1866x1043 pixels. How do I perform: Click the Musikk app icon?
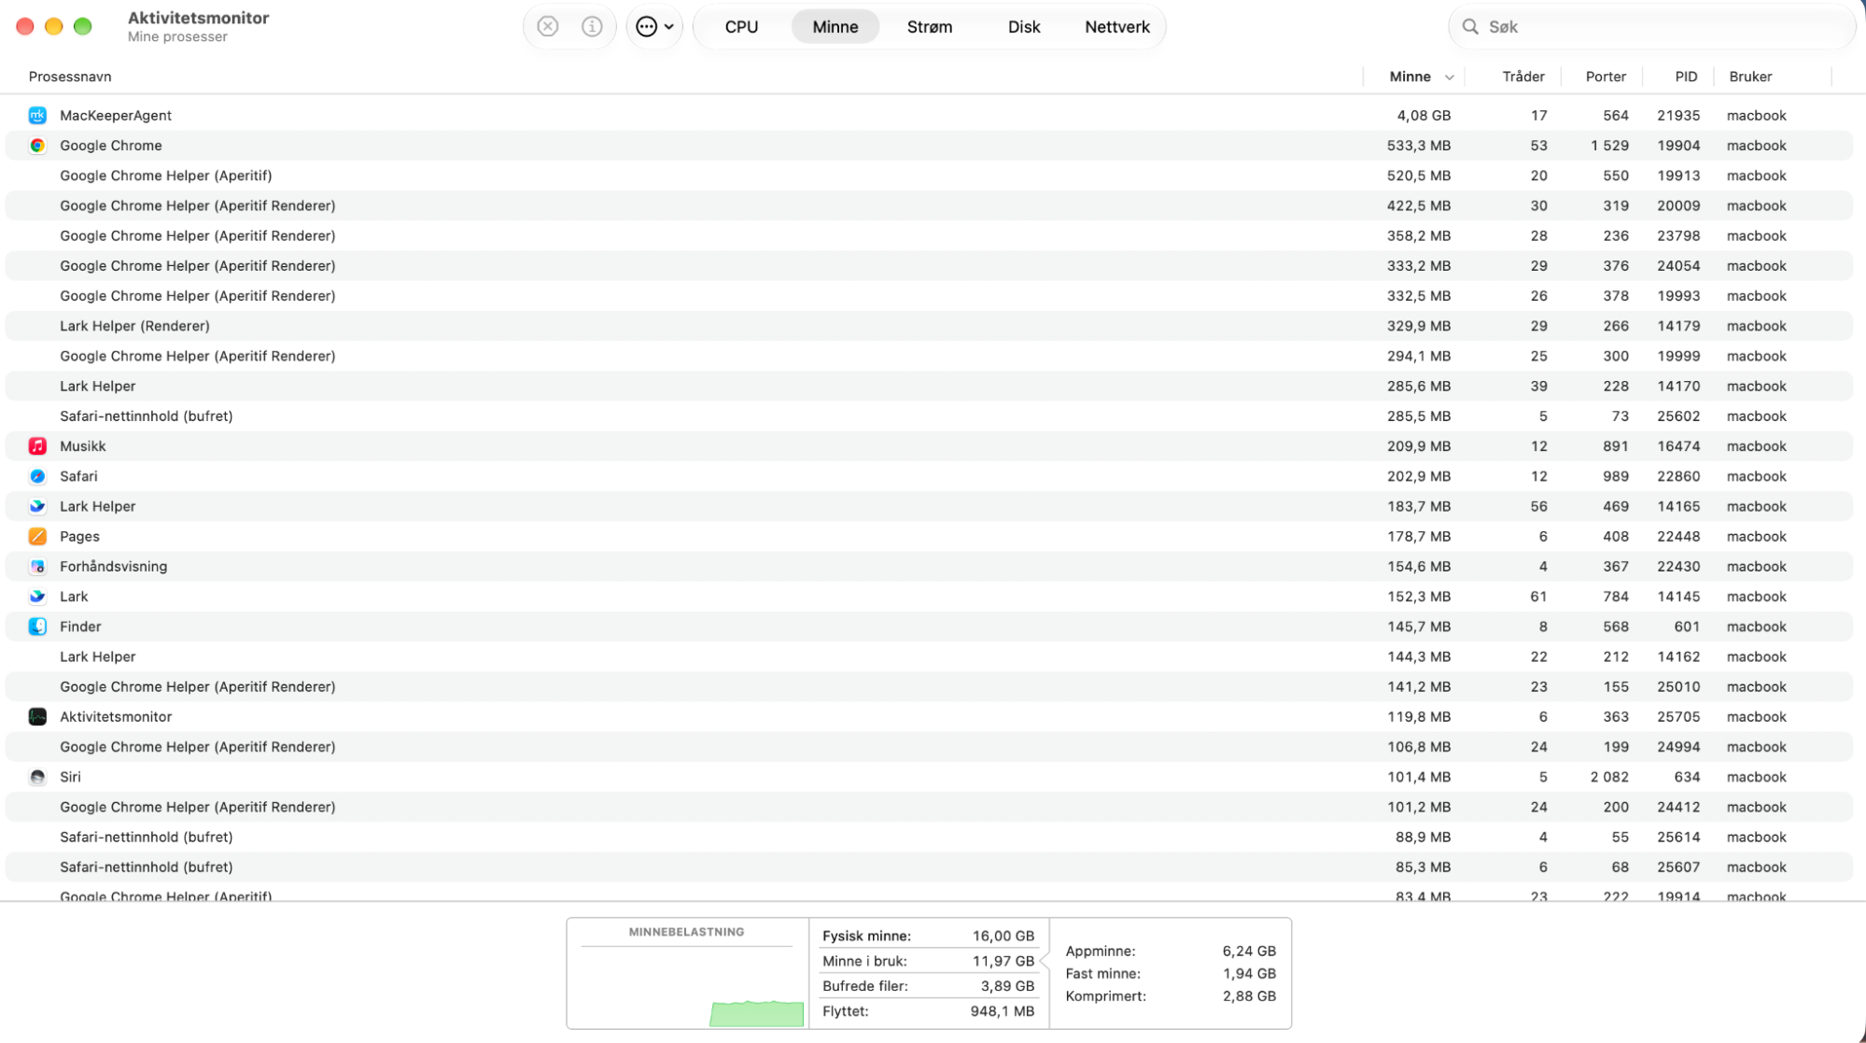(x=37, y=445)
